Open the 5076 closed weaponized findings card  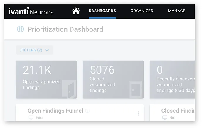(x=113, y=79)
